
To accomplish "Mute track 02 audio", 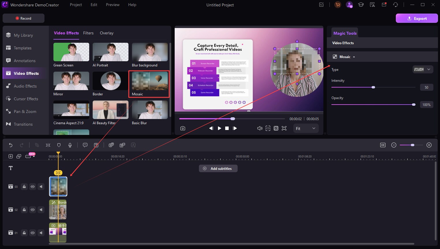I will 41,210.
